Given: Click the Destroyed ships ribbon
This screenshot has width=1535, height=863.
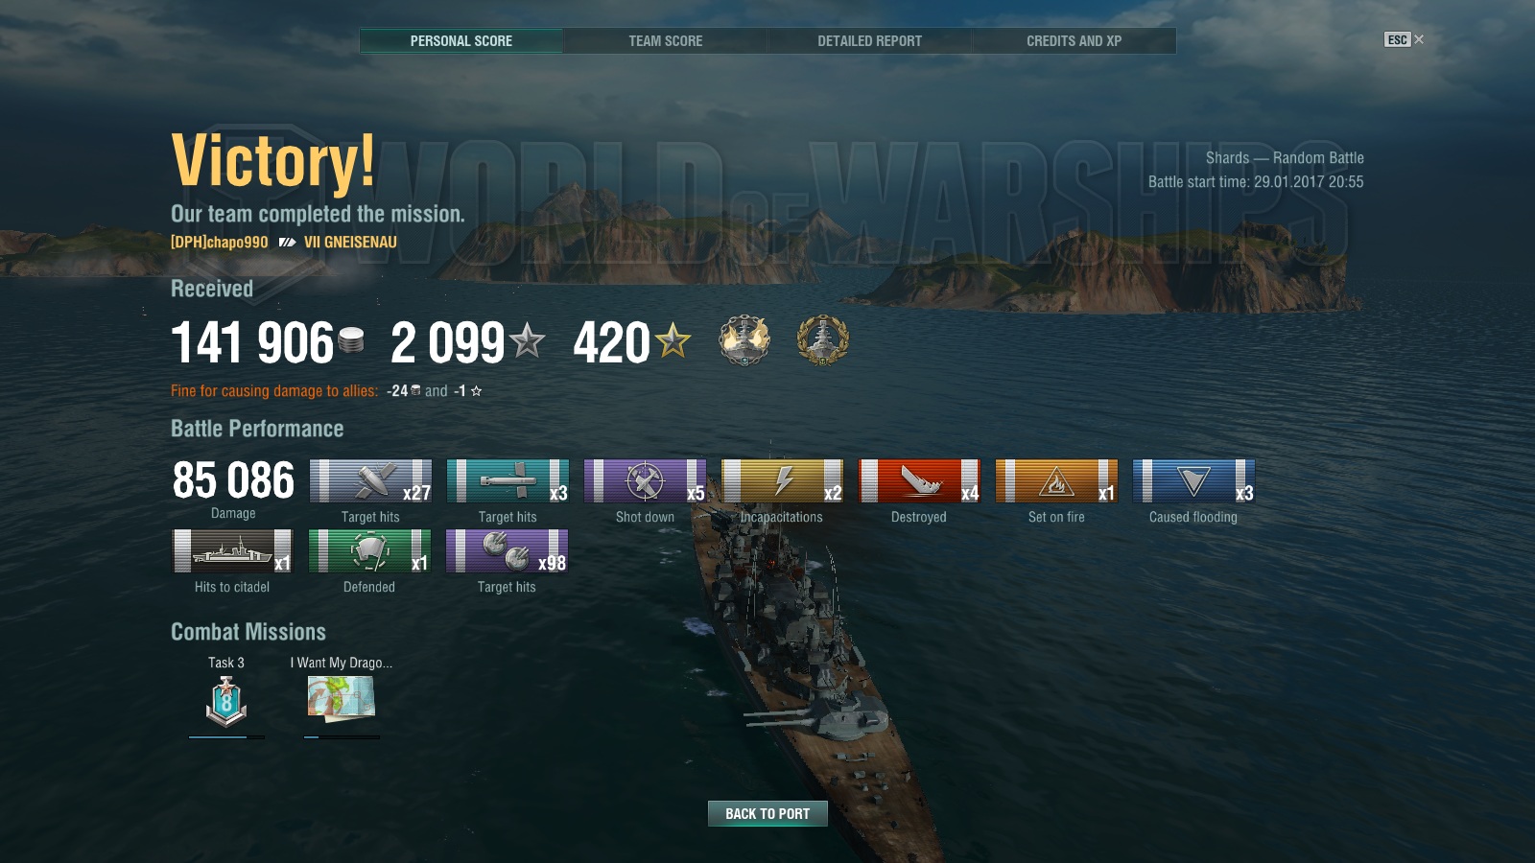Looking at the screenshot, I should [x=919, y=481].
